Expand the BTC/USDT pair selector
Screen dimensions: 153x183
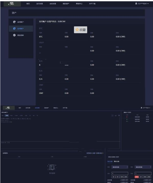(5, 112)
